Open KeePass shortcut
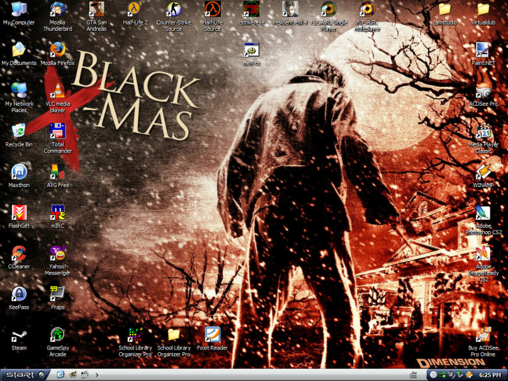The height and width of the screenshot is (381, 508). point(19,298)
